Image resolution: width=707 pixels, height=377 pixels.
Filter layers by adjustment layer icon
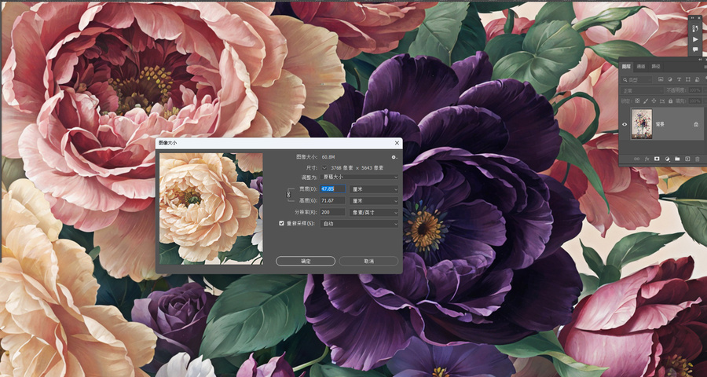coord(669,79)
